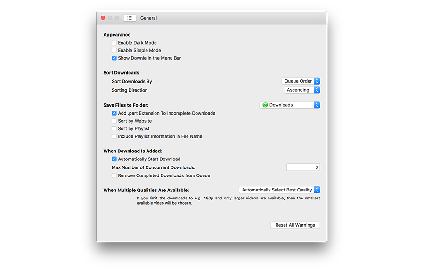Close the General preferences window
The width and height of the screenshot is (424, 270).
point(103,18)
